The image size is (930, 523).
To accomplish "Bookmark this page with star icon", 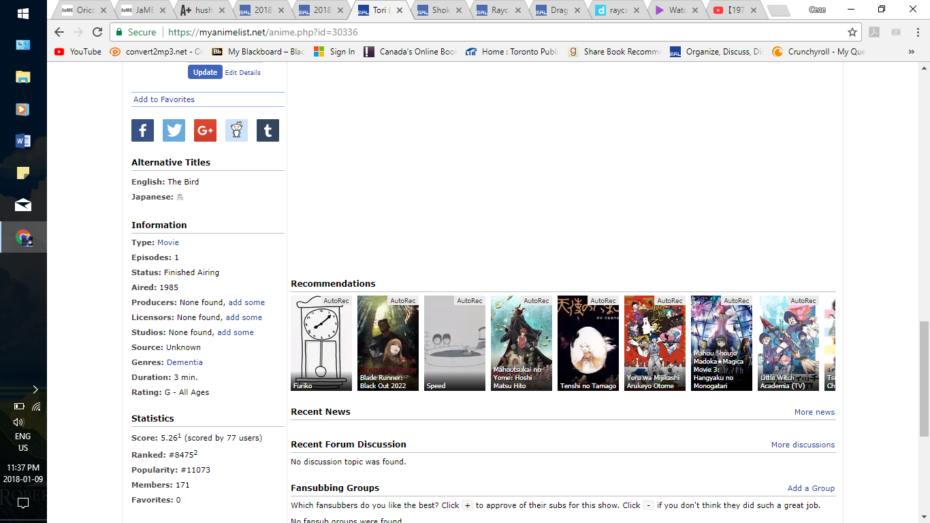I will 852,32.
